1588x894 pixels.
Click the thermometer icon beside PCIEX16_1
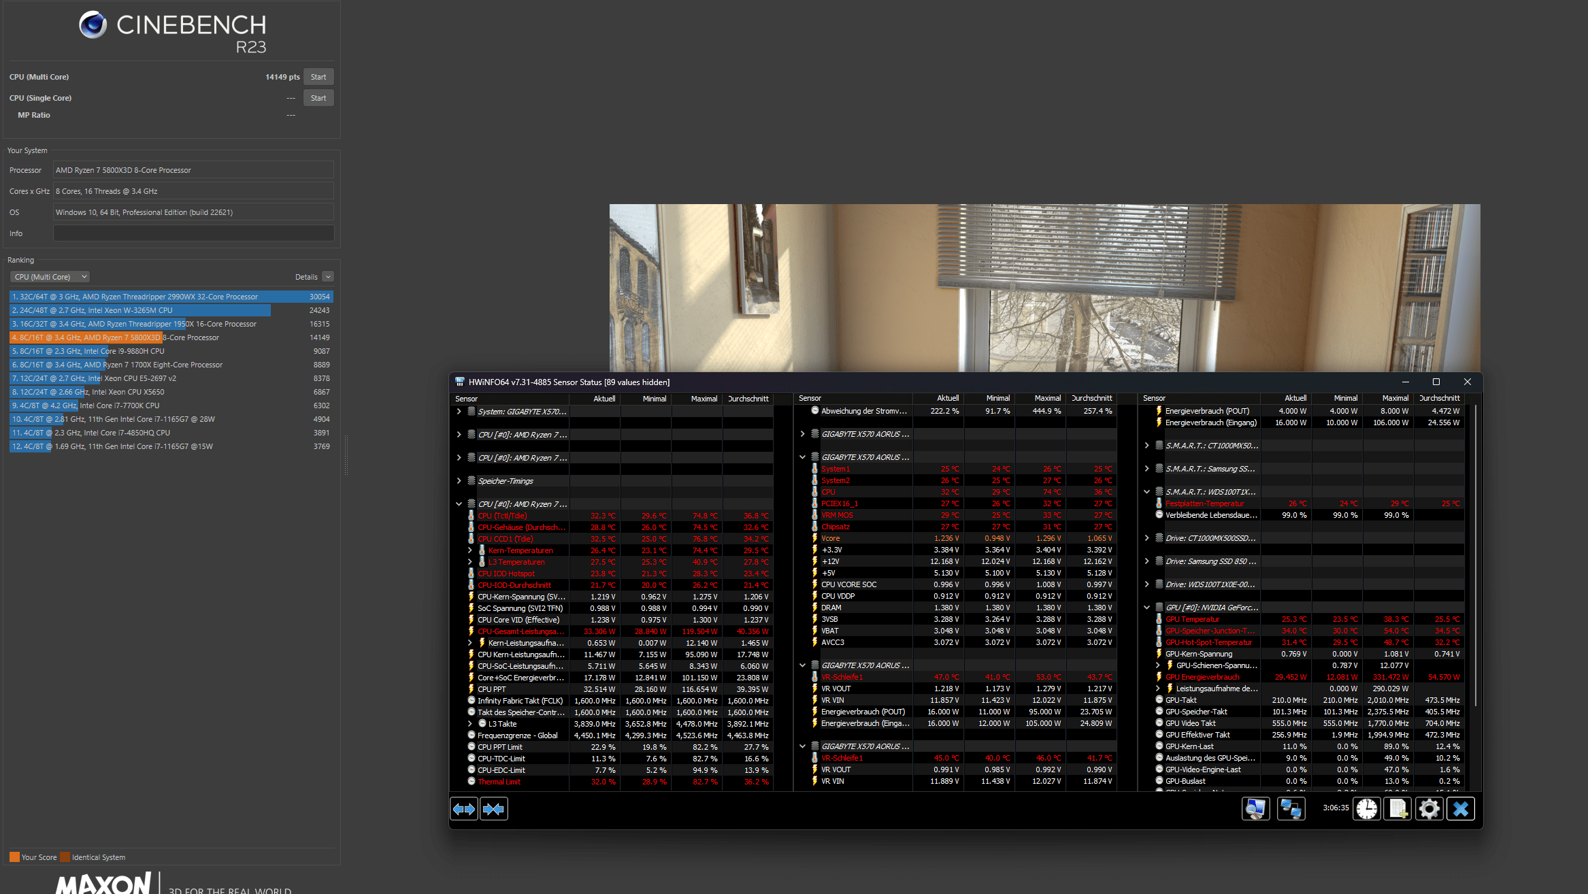[x=814, y=503]
